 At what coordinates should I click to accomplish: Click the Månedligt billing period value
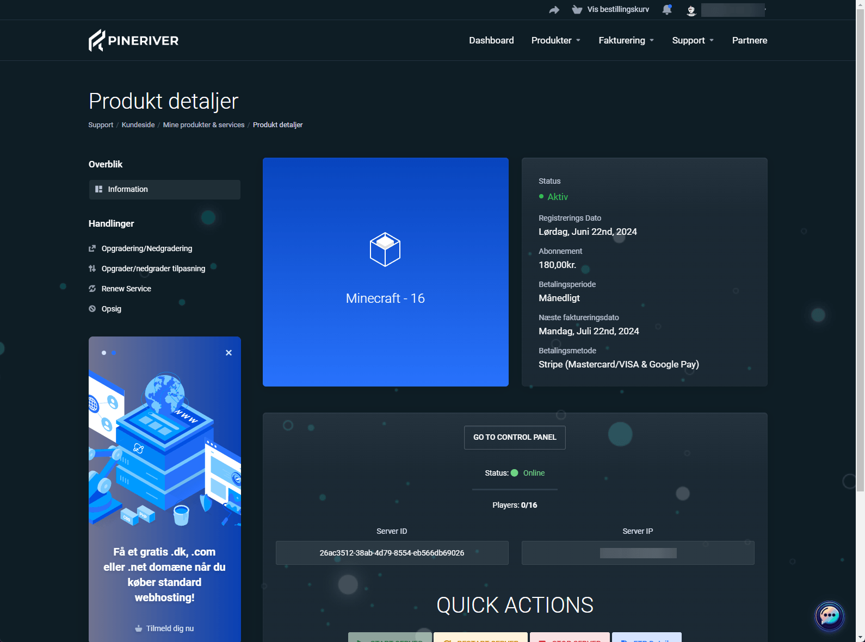[x=559, y=298]
